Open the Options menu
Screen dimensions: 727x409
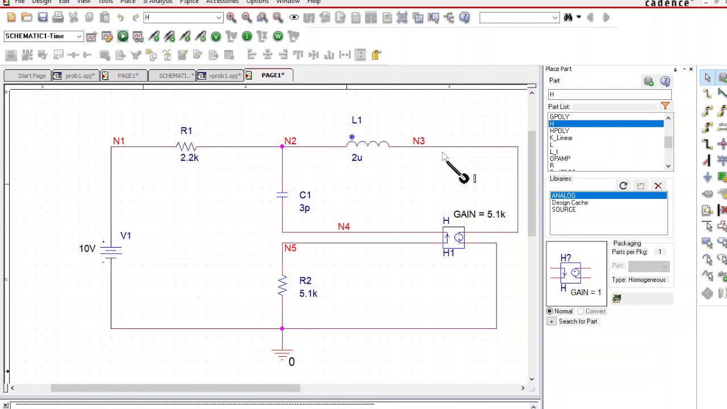257,2
